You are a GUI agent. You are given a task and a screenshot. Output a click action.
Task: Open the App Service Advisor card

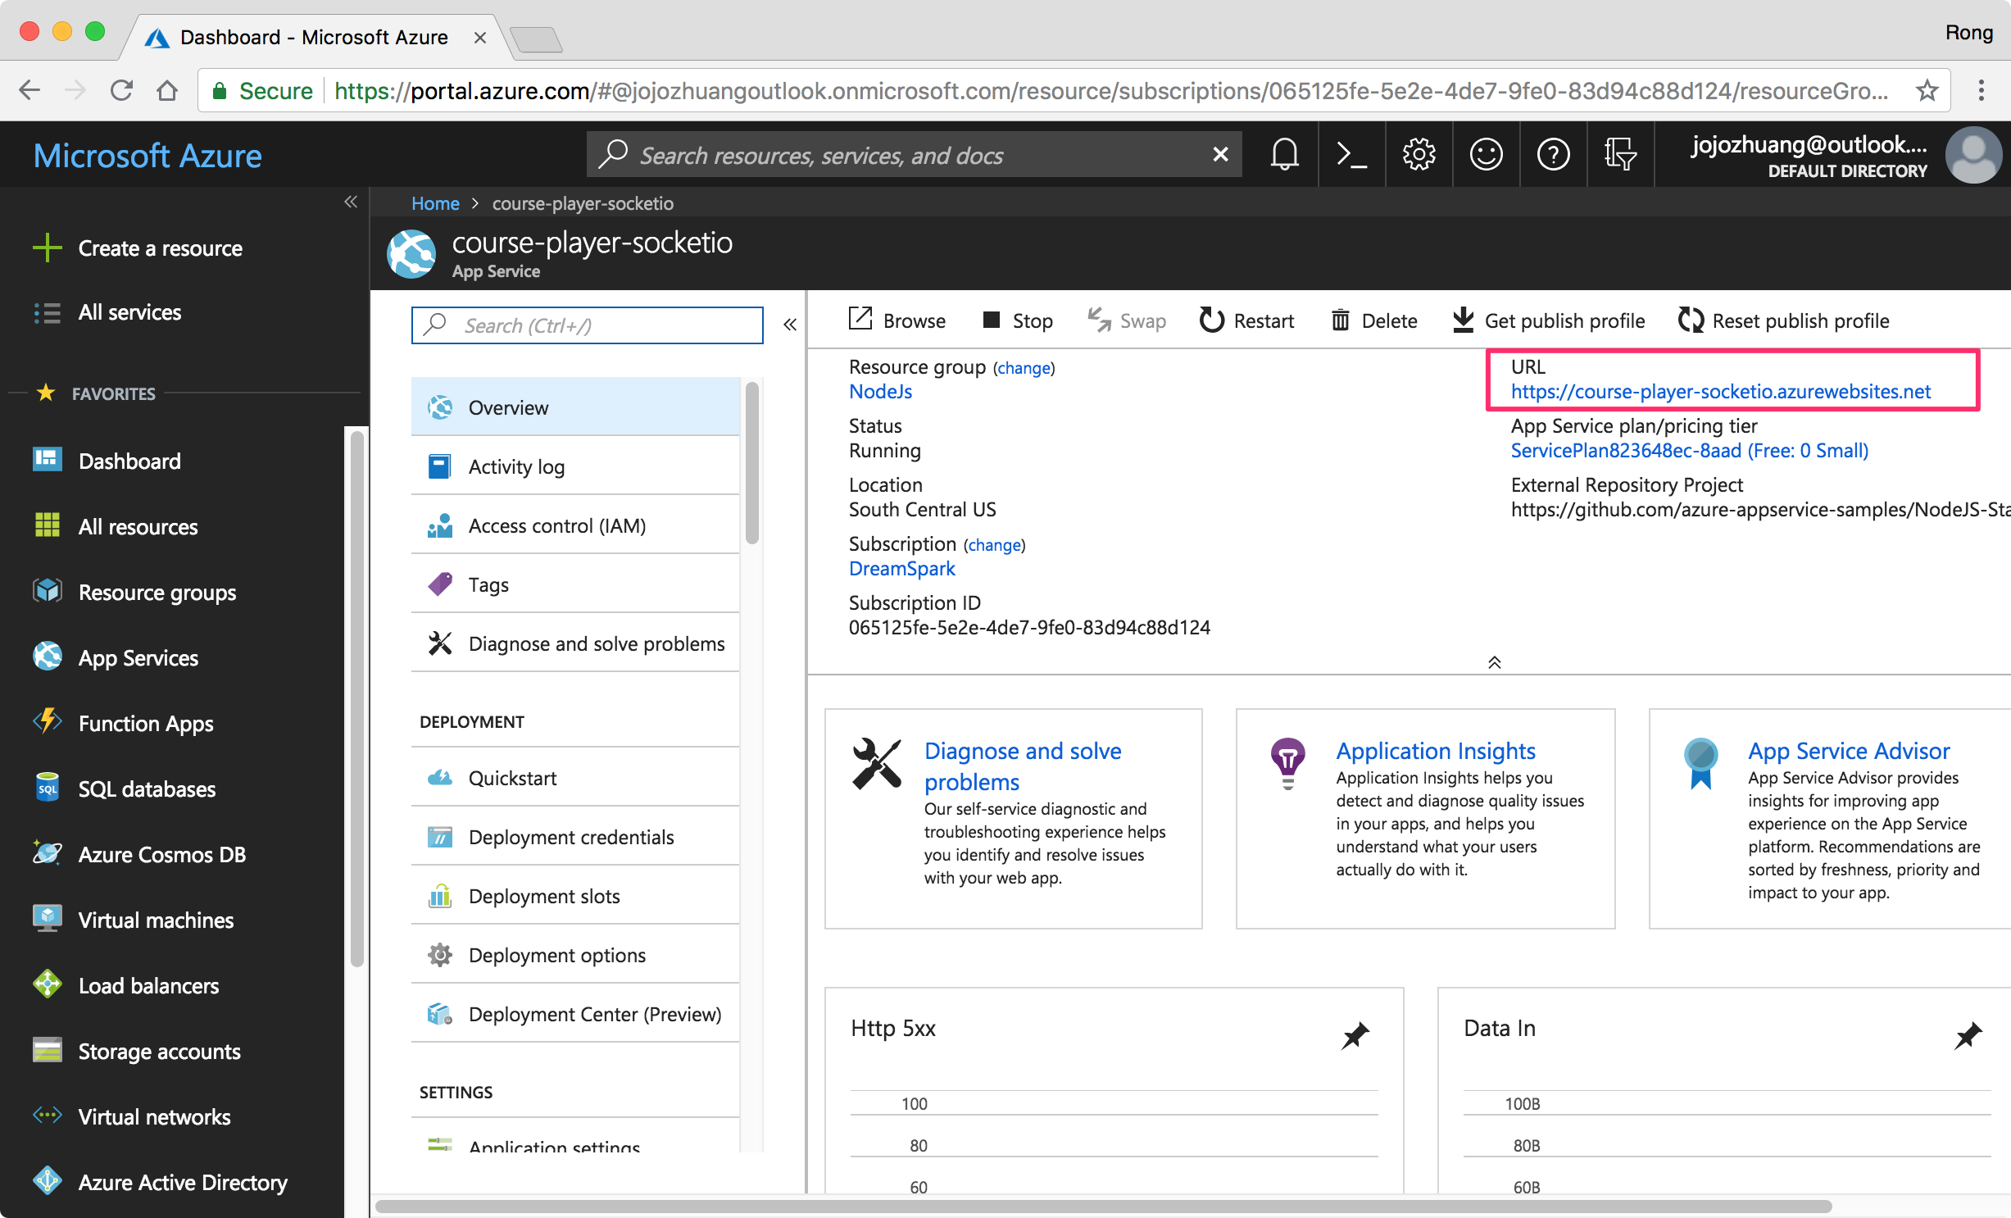click(1830, 819)
